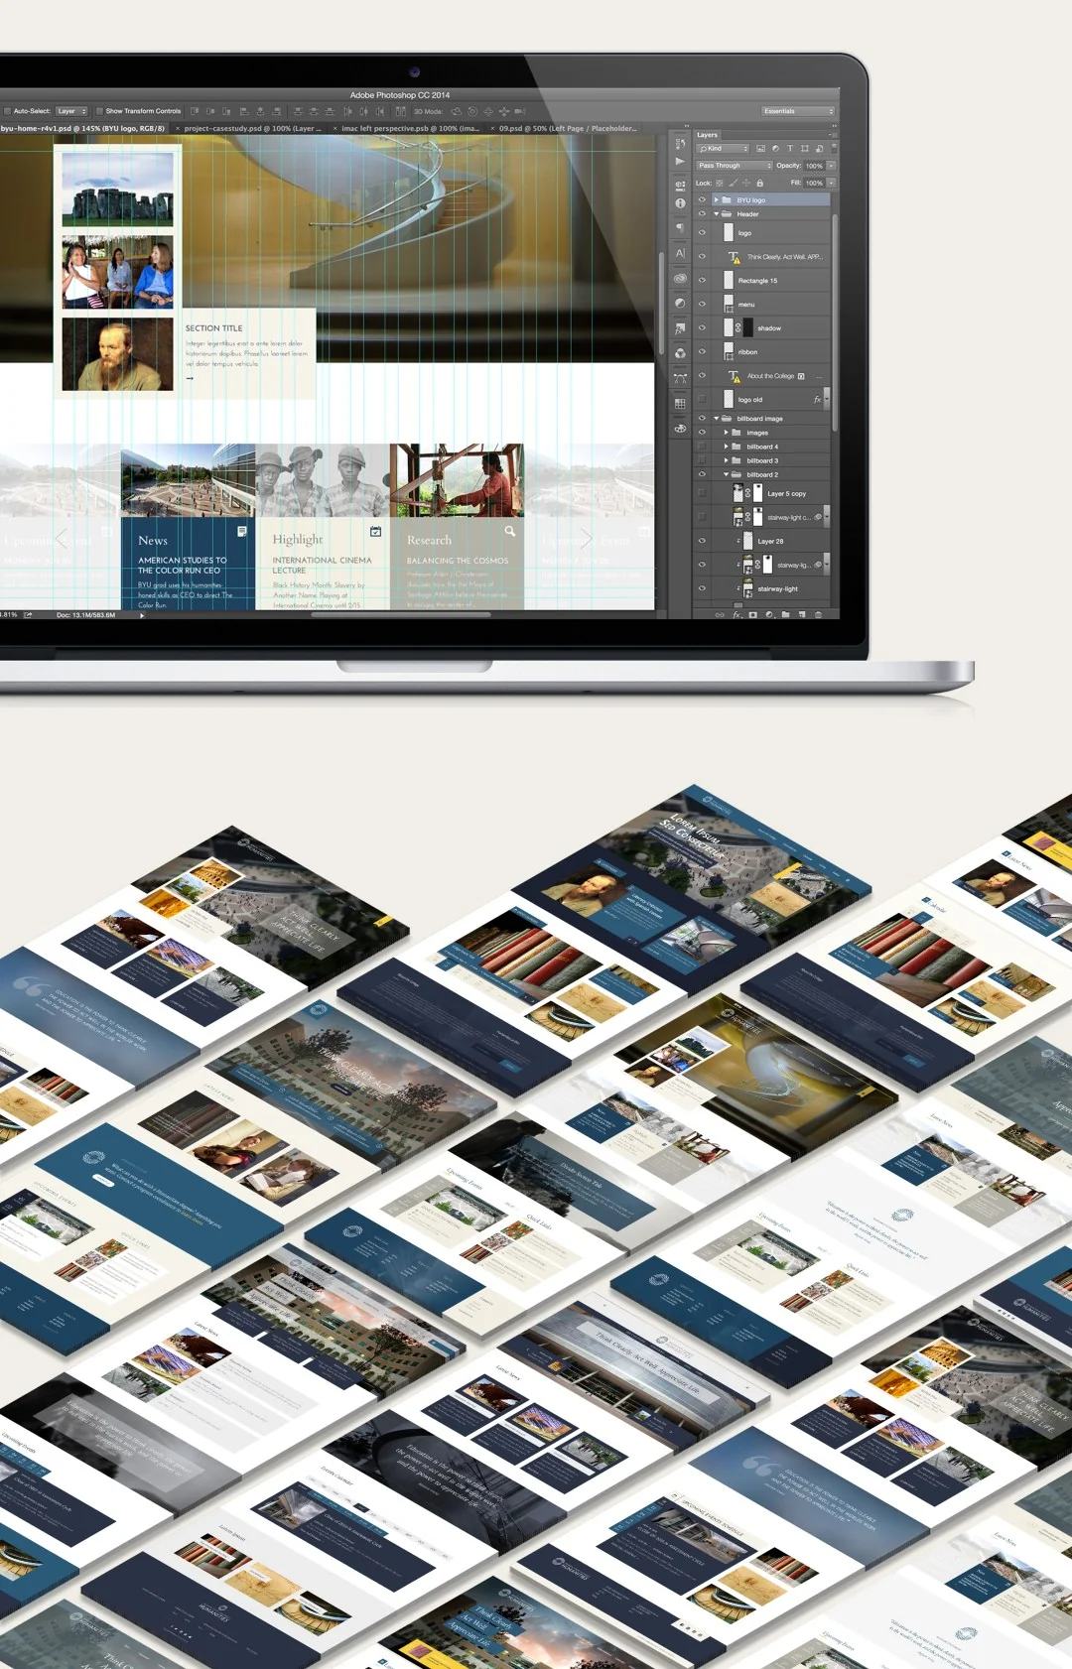
Task: Filter layers by smart object icon
Action: [x=819, y=149]
